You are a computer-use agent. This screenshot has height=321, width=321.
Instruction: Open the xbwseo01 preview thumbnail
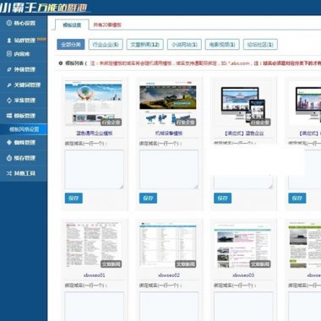coord(94,245)
